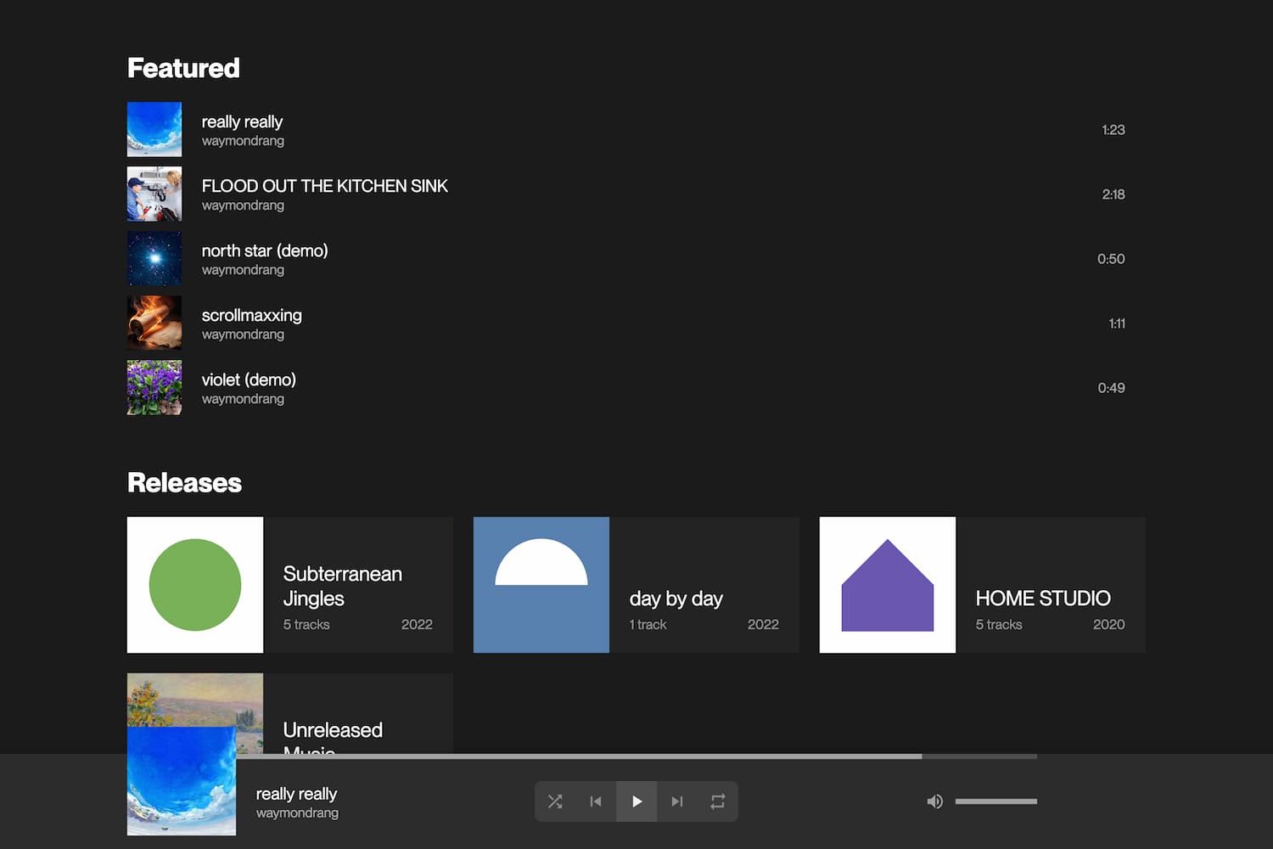Play the track "really really" in Featured
Image resolution: width=1273 pixels, height=849 pixels.
point(242,122)
